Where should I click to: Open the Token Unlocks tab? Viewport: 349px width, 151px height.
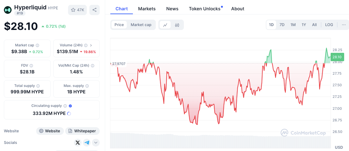pos(205,9)
